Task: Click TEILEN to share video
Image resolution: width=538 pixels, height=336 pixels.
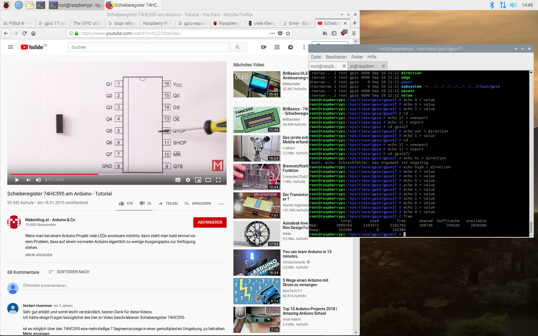Action: point(168,204)
